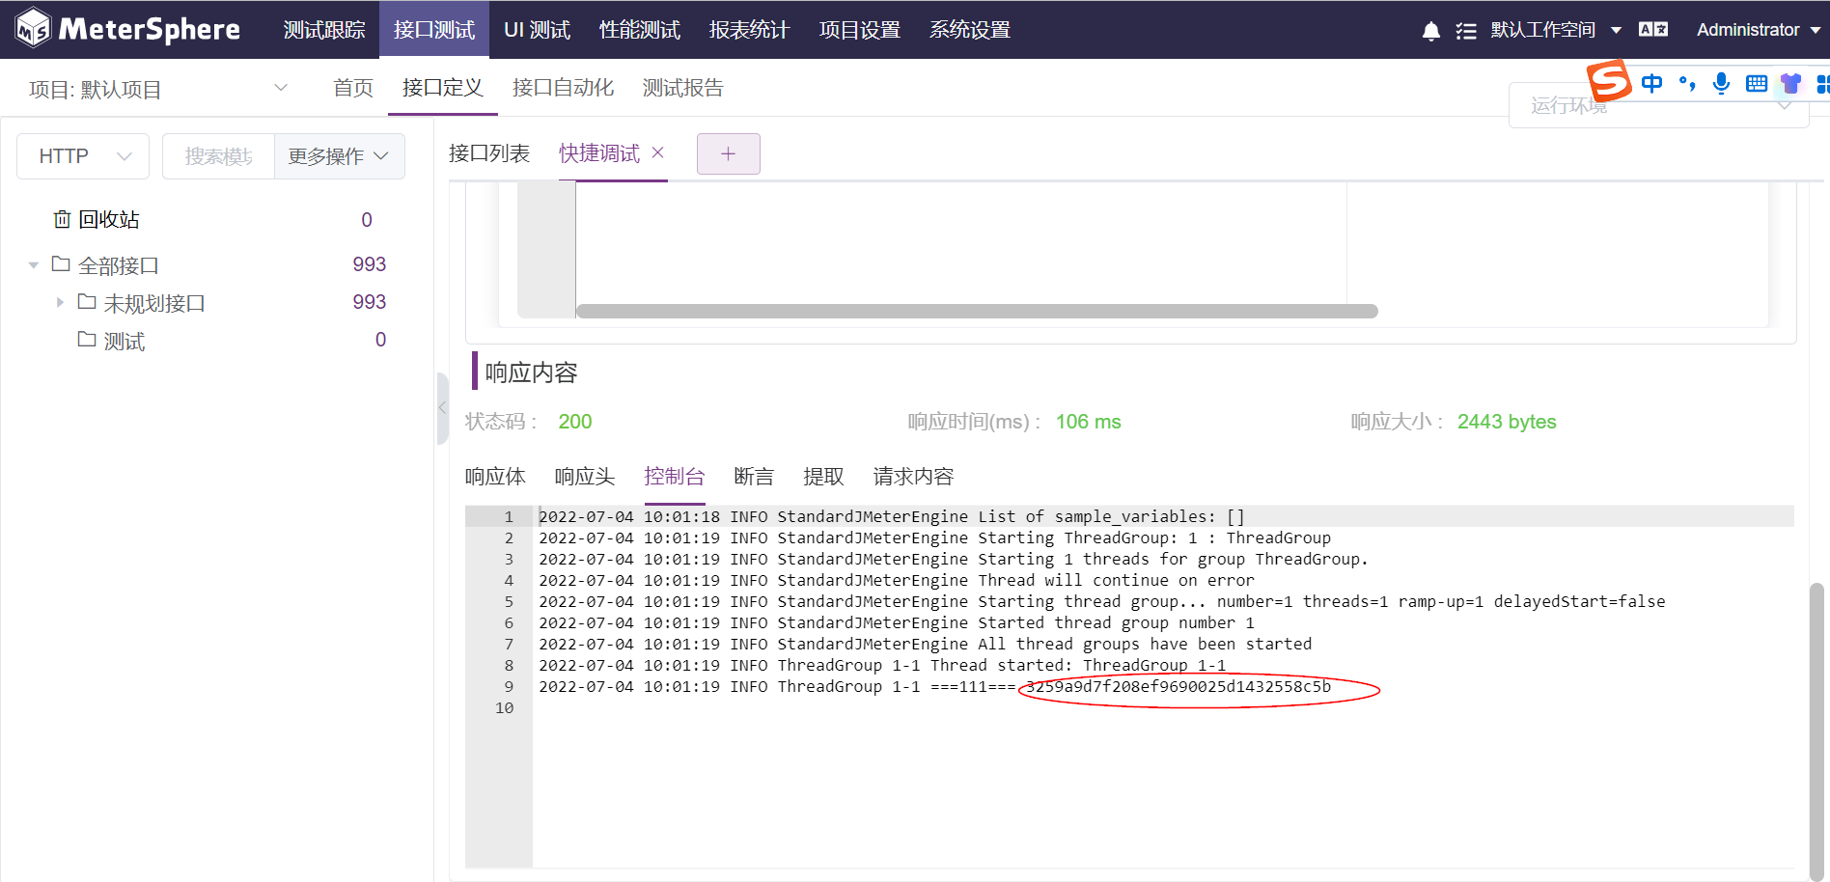Click console line number 5
Screen dimensions: 1830x882
[509, 602]
